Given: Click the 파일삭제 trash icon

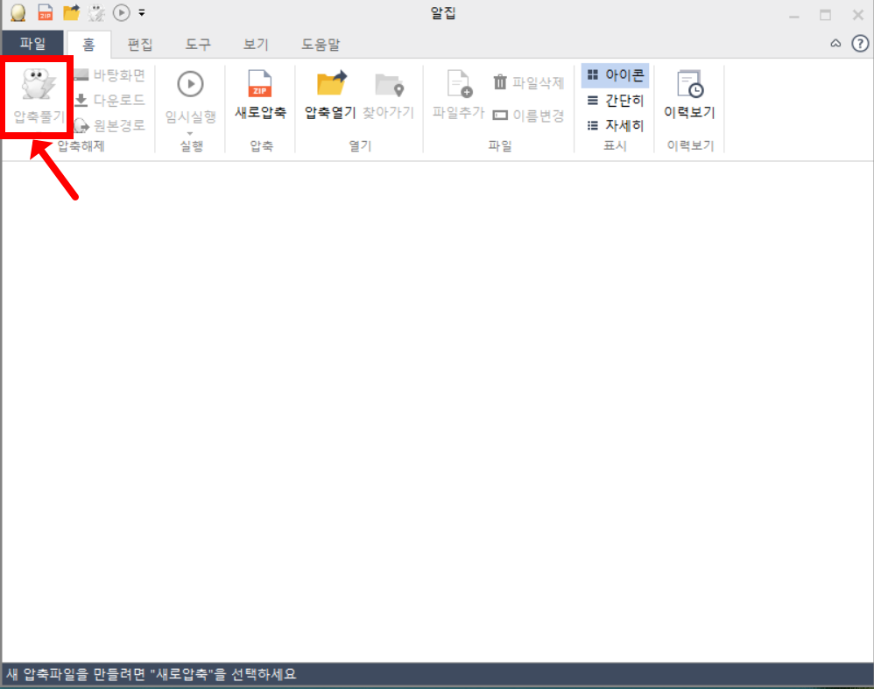Looking at the screenshot, I should [500, 82].
